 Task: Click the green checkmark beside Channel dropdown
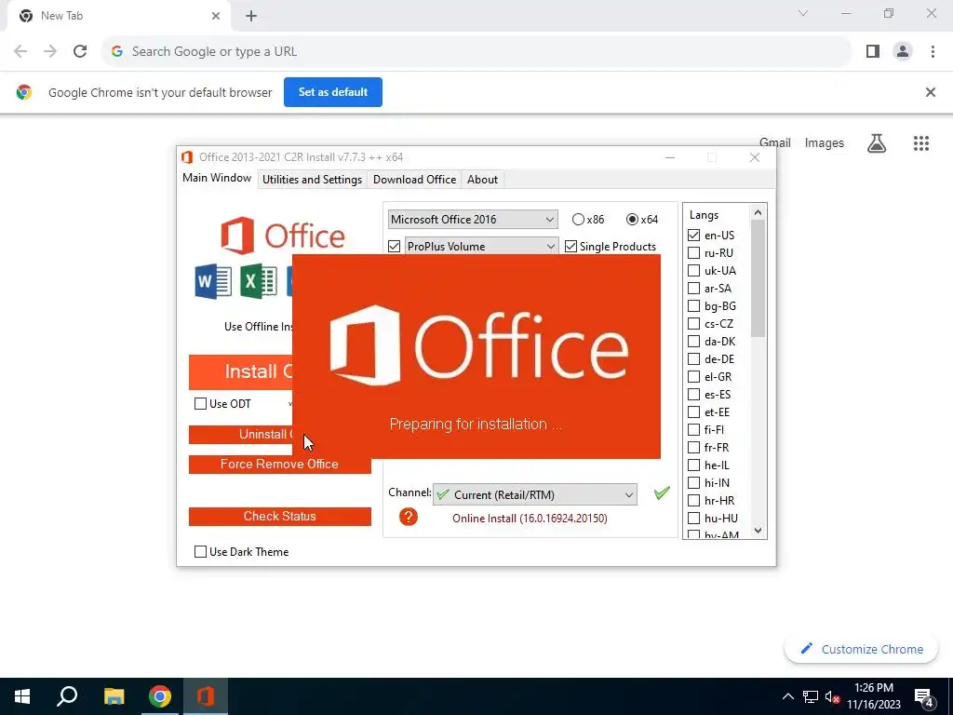(662, 492)
